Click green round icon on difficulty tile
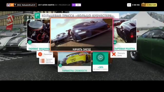 tap(60, 65)
